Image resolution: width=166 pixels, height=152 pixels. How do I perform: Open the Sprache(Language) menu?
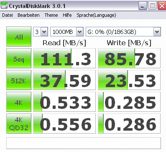coord(96,15)
